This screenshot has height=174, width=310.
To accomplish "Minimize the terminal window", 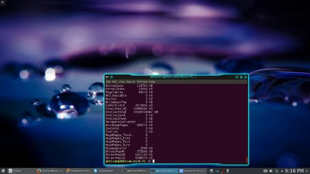I will coord(237,77).
